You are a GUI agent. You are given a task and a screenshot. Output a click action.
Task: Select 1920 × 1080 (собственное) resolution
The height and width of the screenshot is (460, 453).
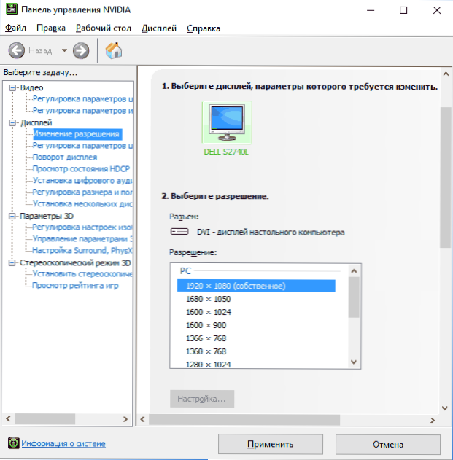point(256,286)
